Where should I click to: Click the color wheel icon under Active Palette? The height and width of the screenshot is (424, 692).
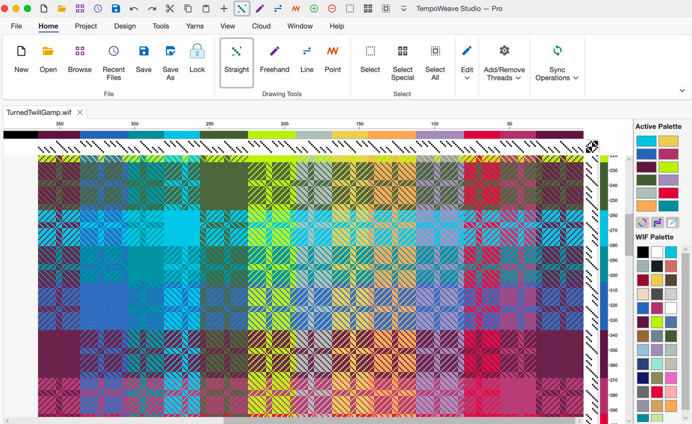pyautogui.click(x=642, y=222)
